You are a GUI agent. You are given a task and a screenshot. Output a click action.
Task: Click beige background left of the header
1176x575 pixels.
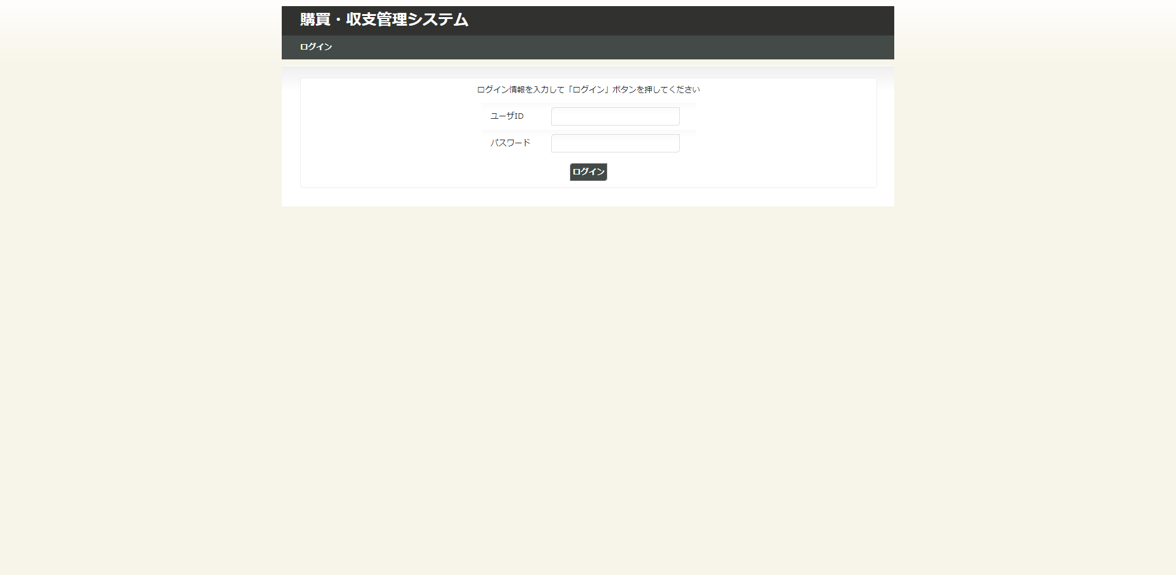[x=141, y=31]
